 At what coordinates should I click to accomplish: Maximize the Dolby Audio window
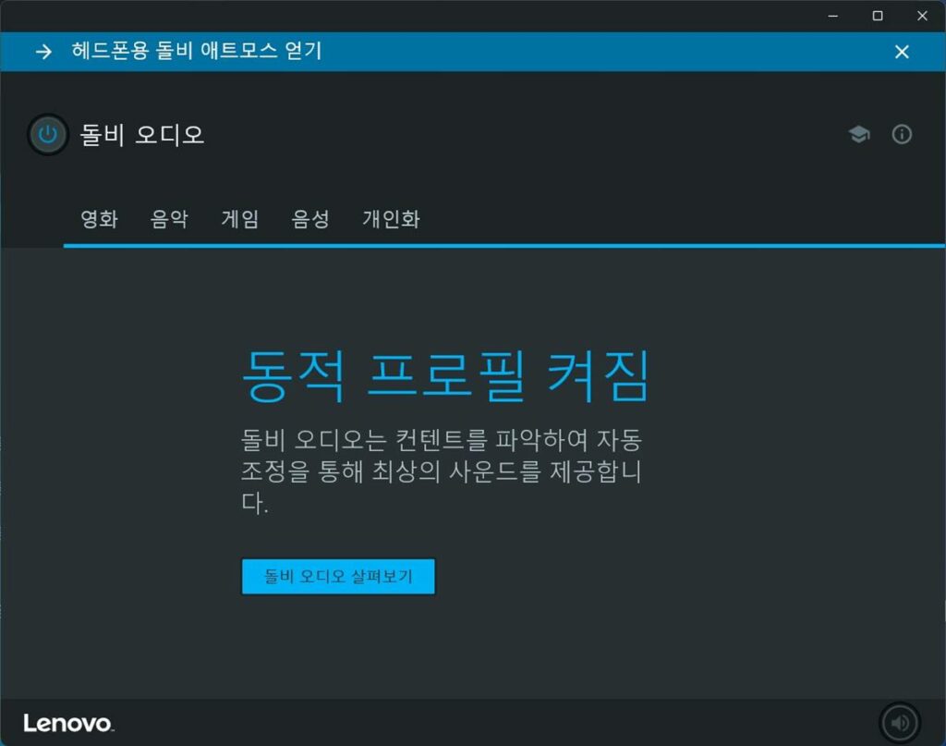pyautogui.click(x=878, y=17)
